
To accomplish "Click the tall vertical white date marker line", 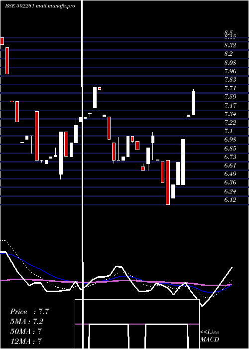I will point(83,174).
